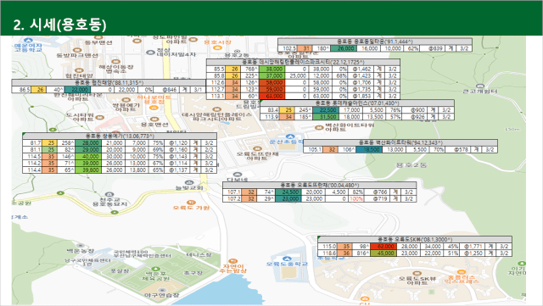Click the 운산초등학교 school map icon

tap(290, 136)
